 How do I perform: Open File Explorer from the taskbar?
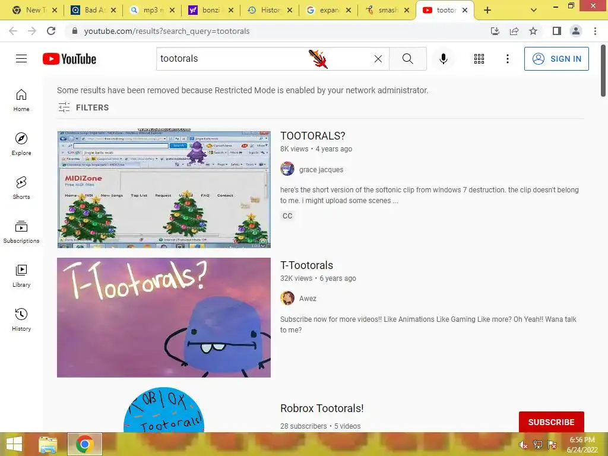tap(48, 444)
